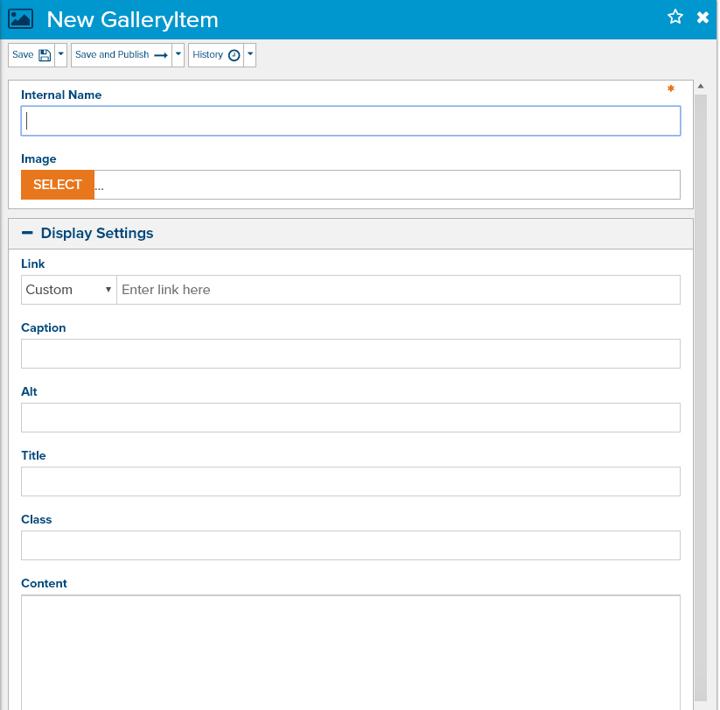The height and width of the screenshot is (710, 720).
Task: Expand the History dropdown arrow
Action: pyautogui.click(x=250, y=55)
